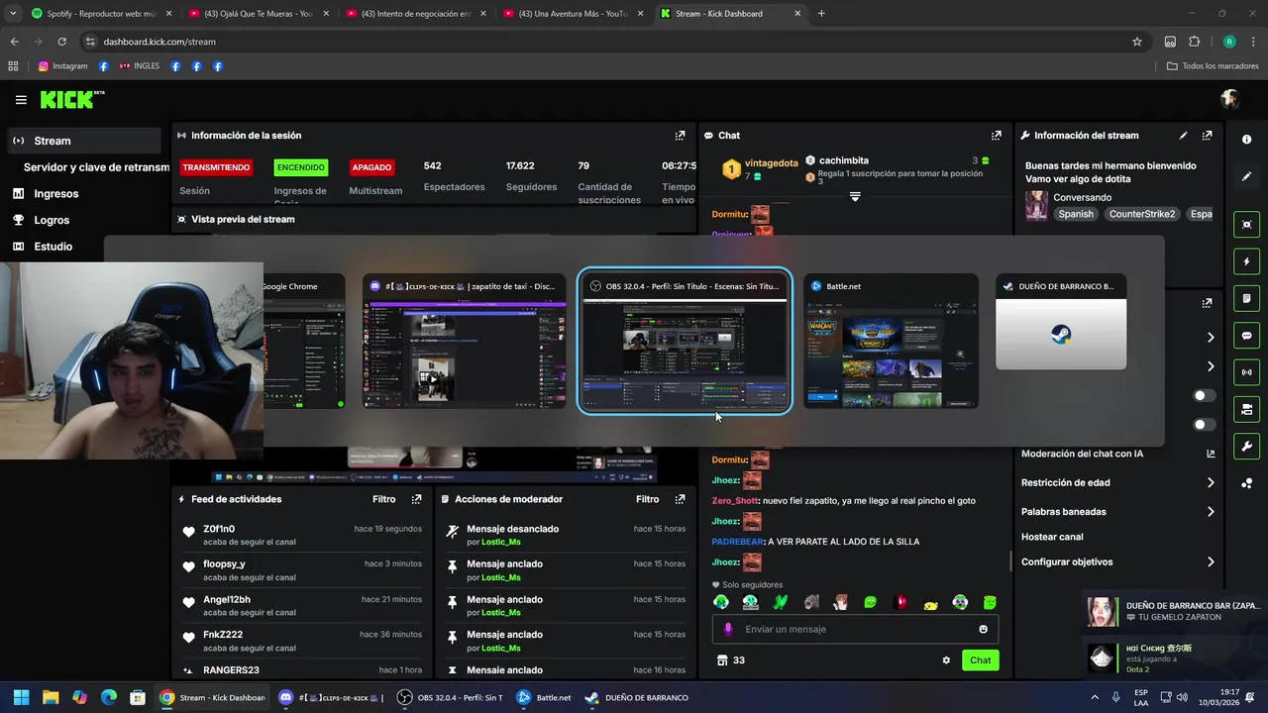Open the shop icon showing 33
The width and height of the screenshot is (1268, 713).
[730, 661]
